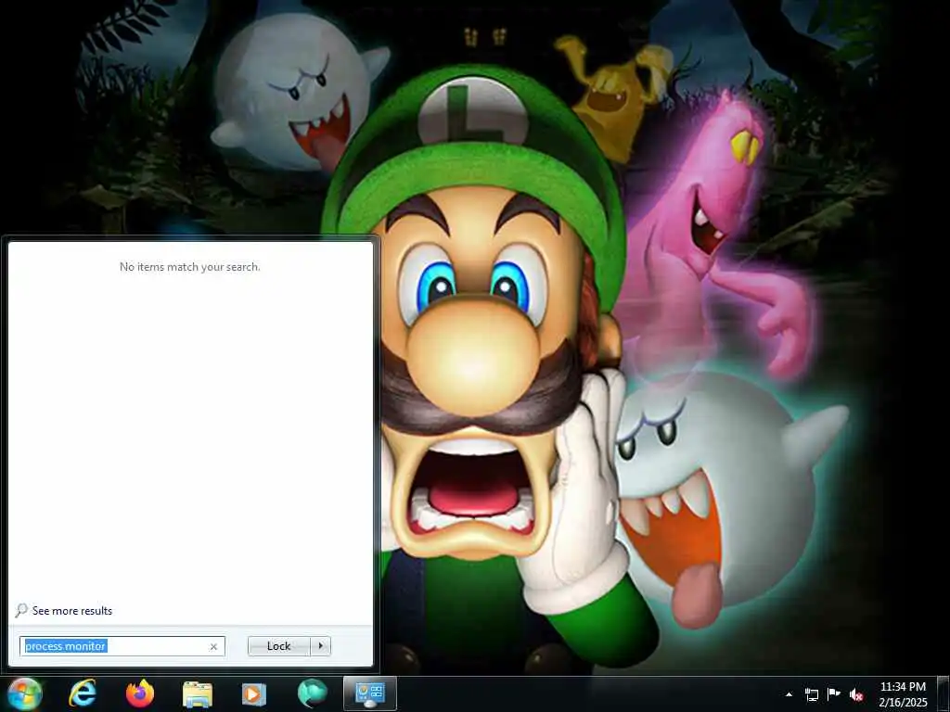Click the Lock button
The height and width of the screenshot is (712, 950).
point(278,646)
